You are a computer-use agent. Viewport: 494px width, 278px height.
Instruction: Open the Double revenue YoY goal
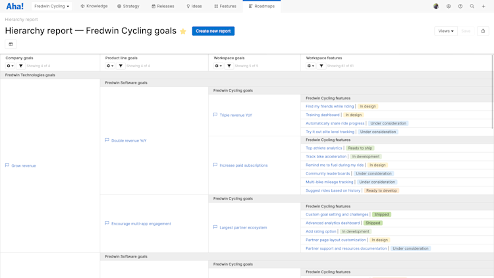(x=129, y=140)
